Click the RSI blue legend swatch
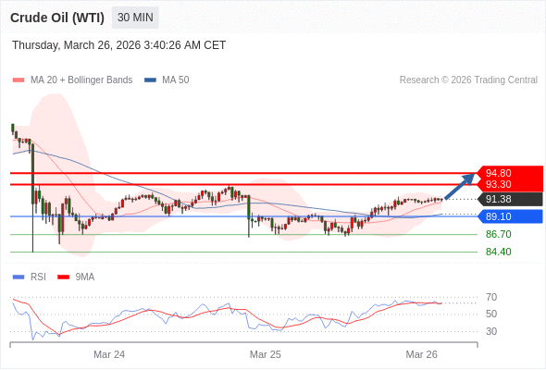Screen dimensions: 546x370 click(x=19, y=277)
